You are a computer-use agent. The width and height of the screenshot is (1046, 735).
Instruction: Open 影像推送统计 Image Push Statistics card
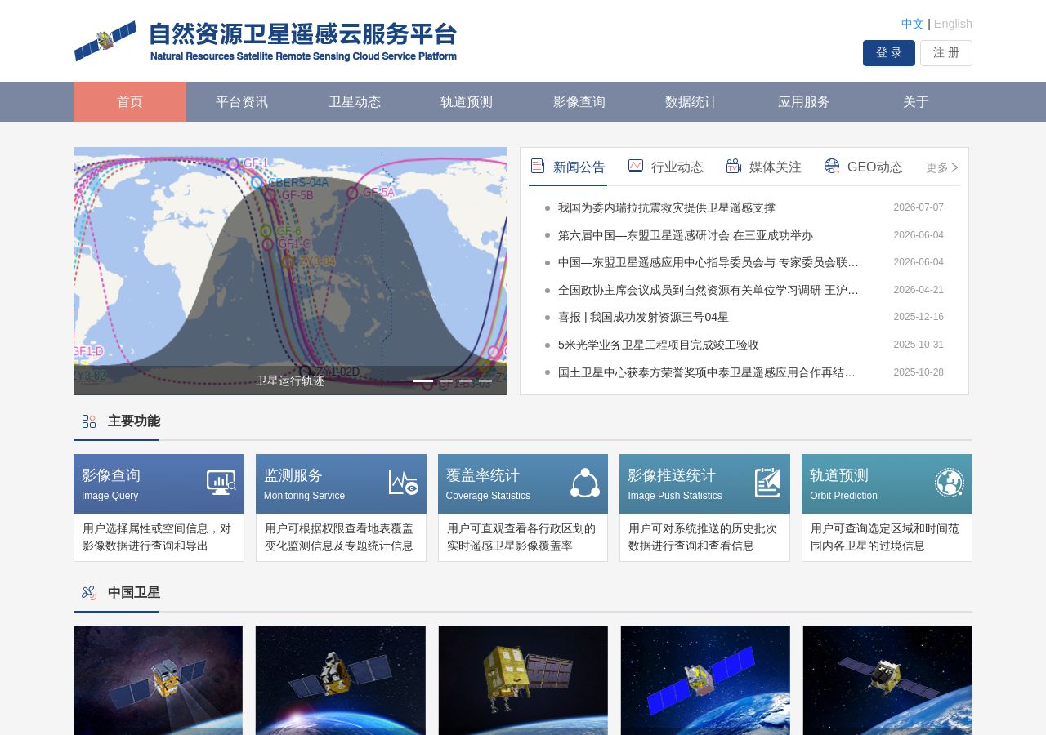704,508
